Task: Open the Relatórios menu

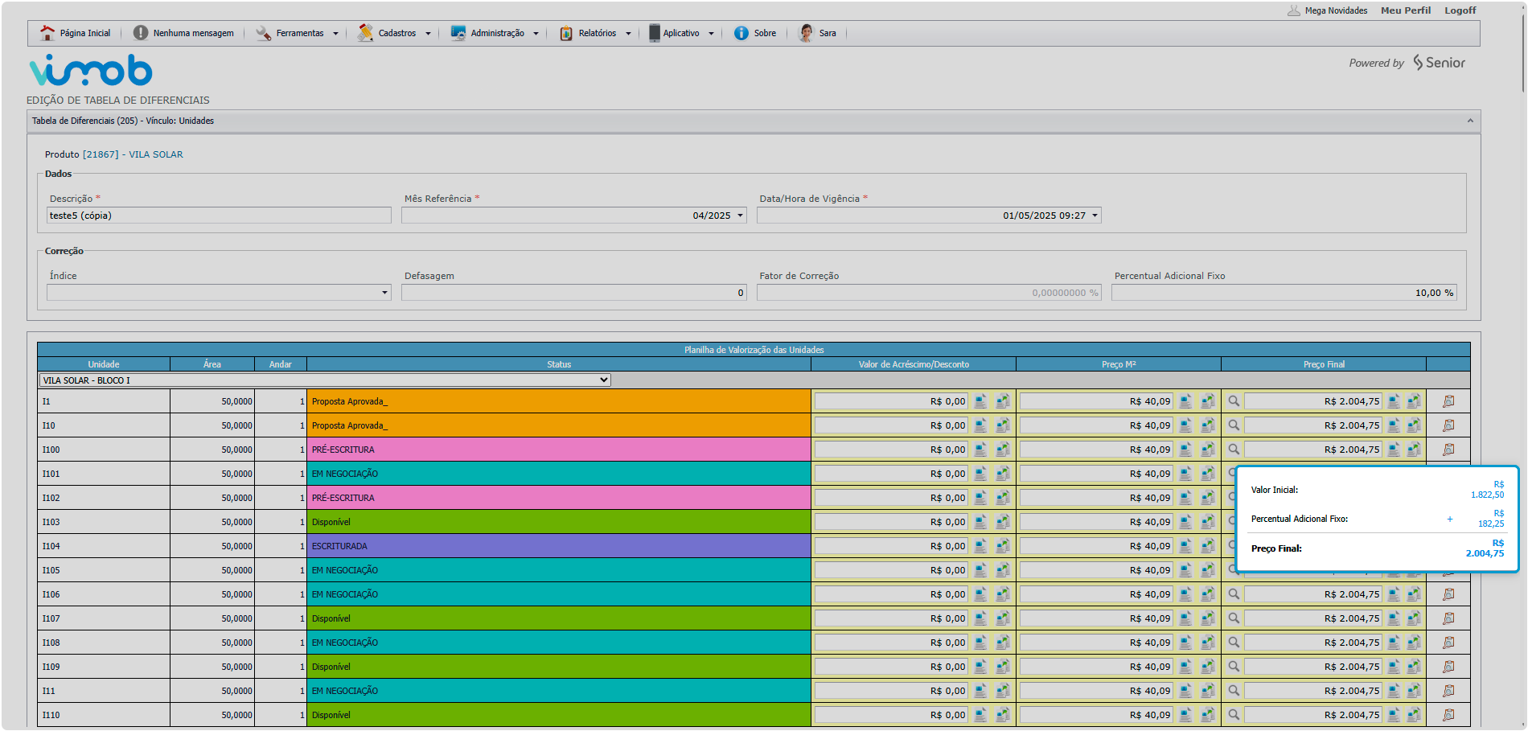Action: 597,33
